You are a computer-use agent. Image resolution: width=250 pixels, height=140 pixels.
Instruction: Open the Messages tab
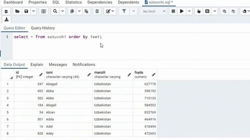[x=58, y=65]
